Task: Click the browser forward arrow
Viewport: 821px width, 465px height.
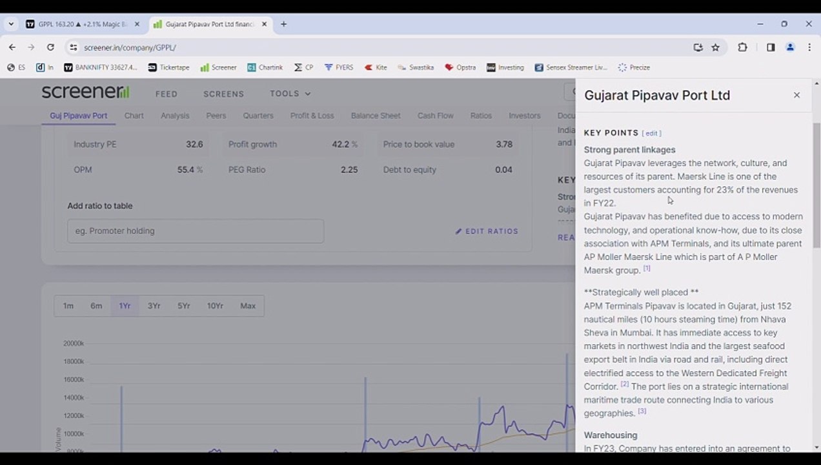Action: coord(30,47)
